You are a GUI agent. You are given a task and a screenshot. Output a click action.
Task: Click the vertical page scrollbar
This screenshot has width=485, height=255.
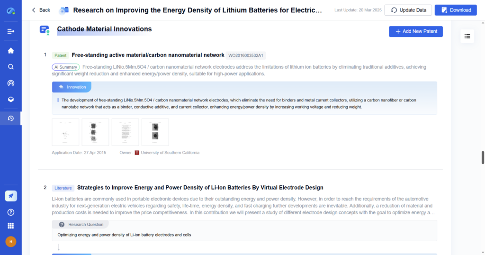tap(483, 157)
